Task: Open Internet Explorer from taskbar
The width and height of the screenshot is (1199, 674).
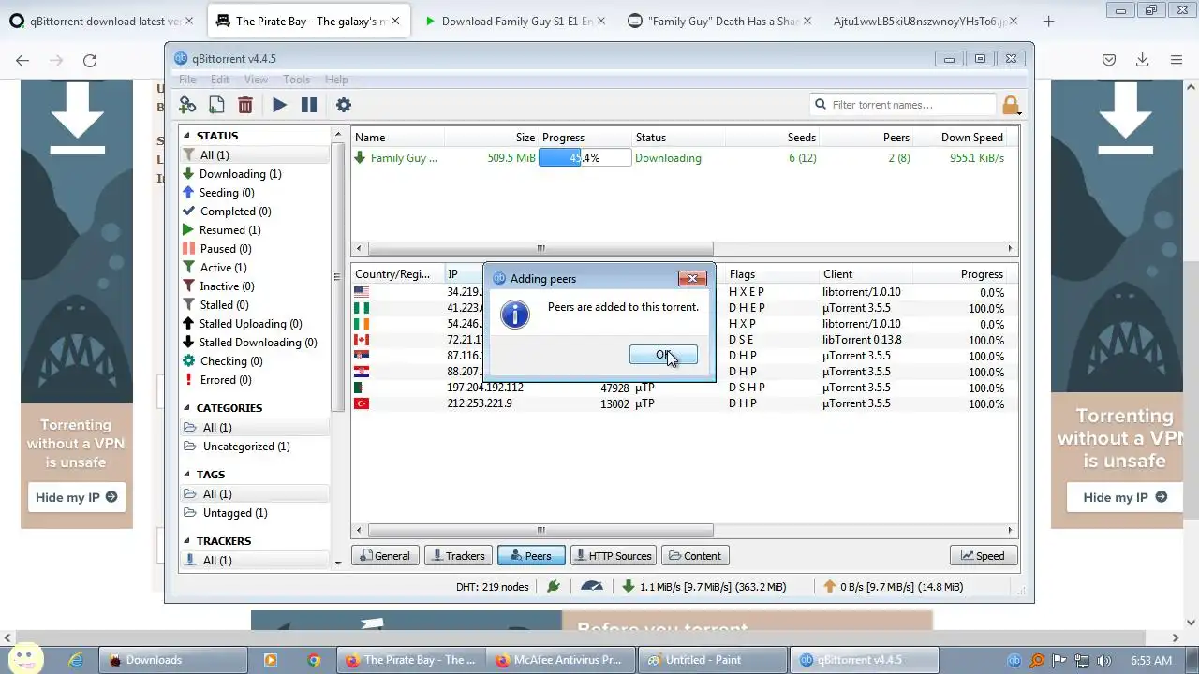Action: coord(76,660)
